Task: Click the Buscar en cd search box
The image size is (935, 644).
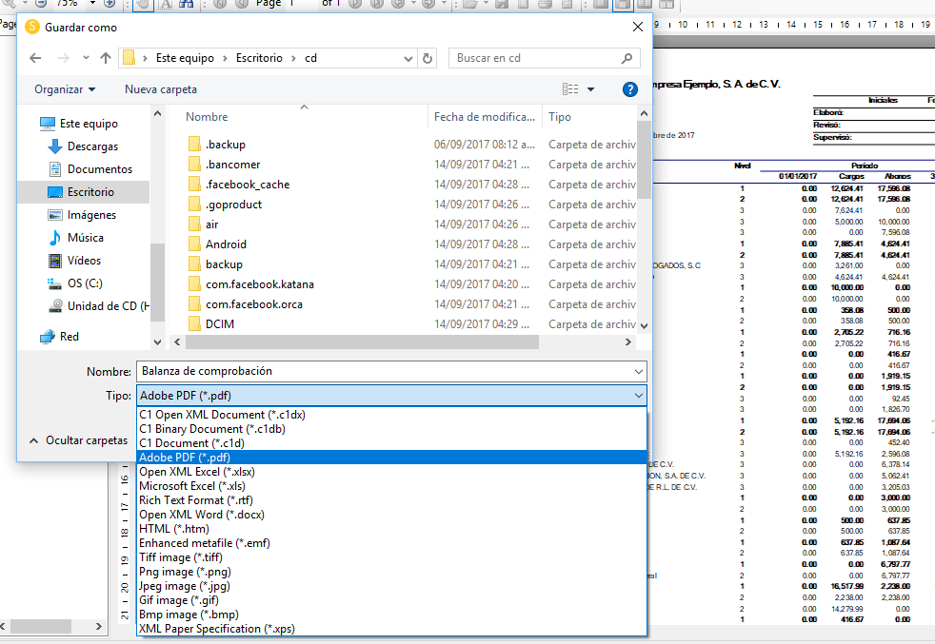Action: pyautogui.click(x=533, y=58)
